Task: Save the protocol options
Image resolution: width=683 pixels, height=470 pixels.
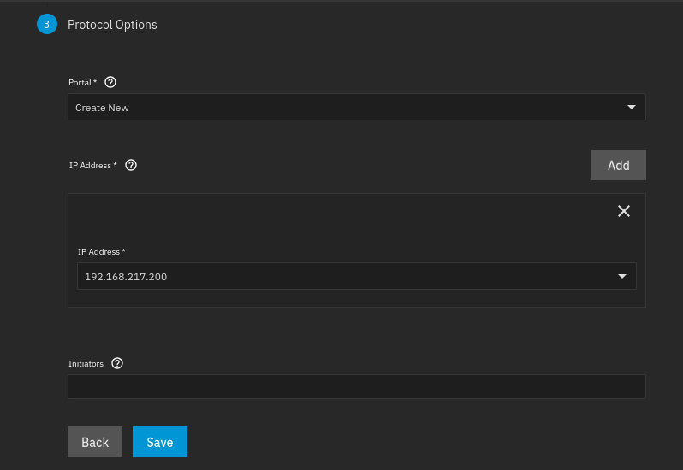Action: point(160,442)
